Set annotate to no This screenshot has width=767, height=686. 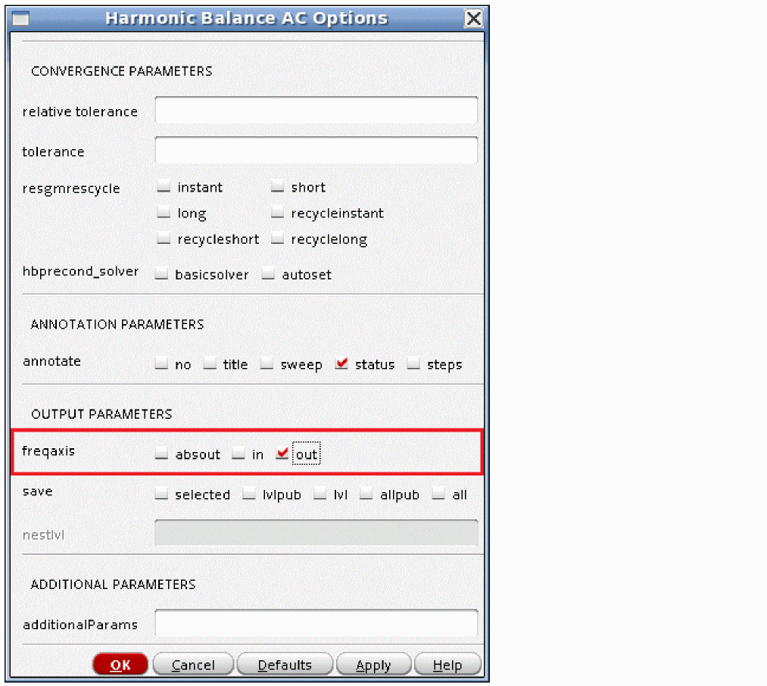(x=161, y=363)
